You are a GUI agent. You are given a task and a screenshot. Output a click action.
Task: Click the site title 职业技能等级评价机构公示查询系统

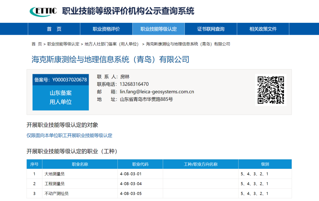[x=128, y=11]
